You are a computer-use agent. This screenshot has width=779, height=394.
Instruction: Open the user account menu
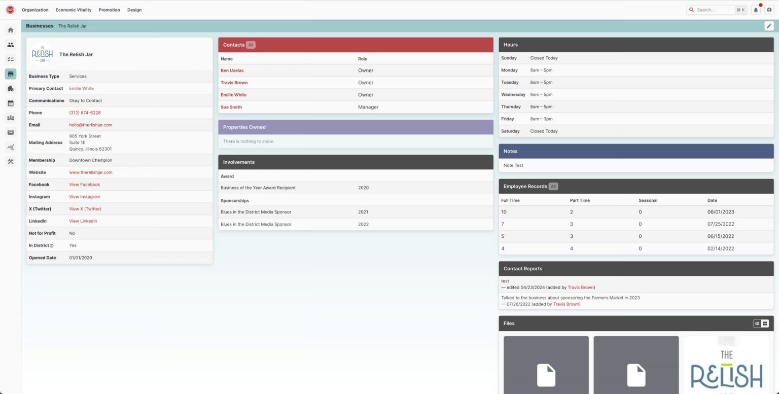[769, 10]
